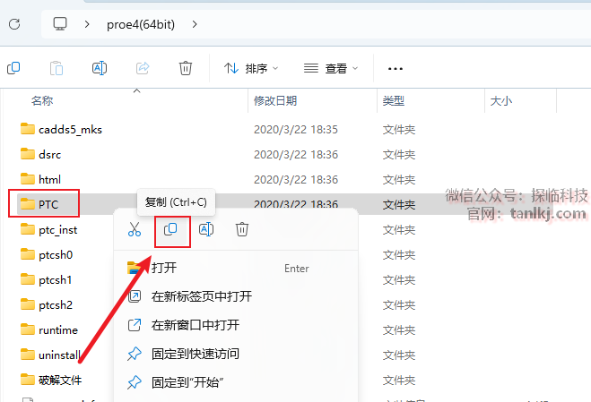Open the 查看 view dropdown
The height and width of the screenshot is (402, 591).
click(331, 68)
